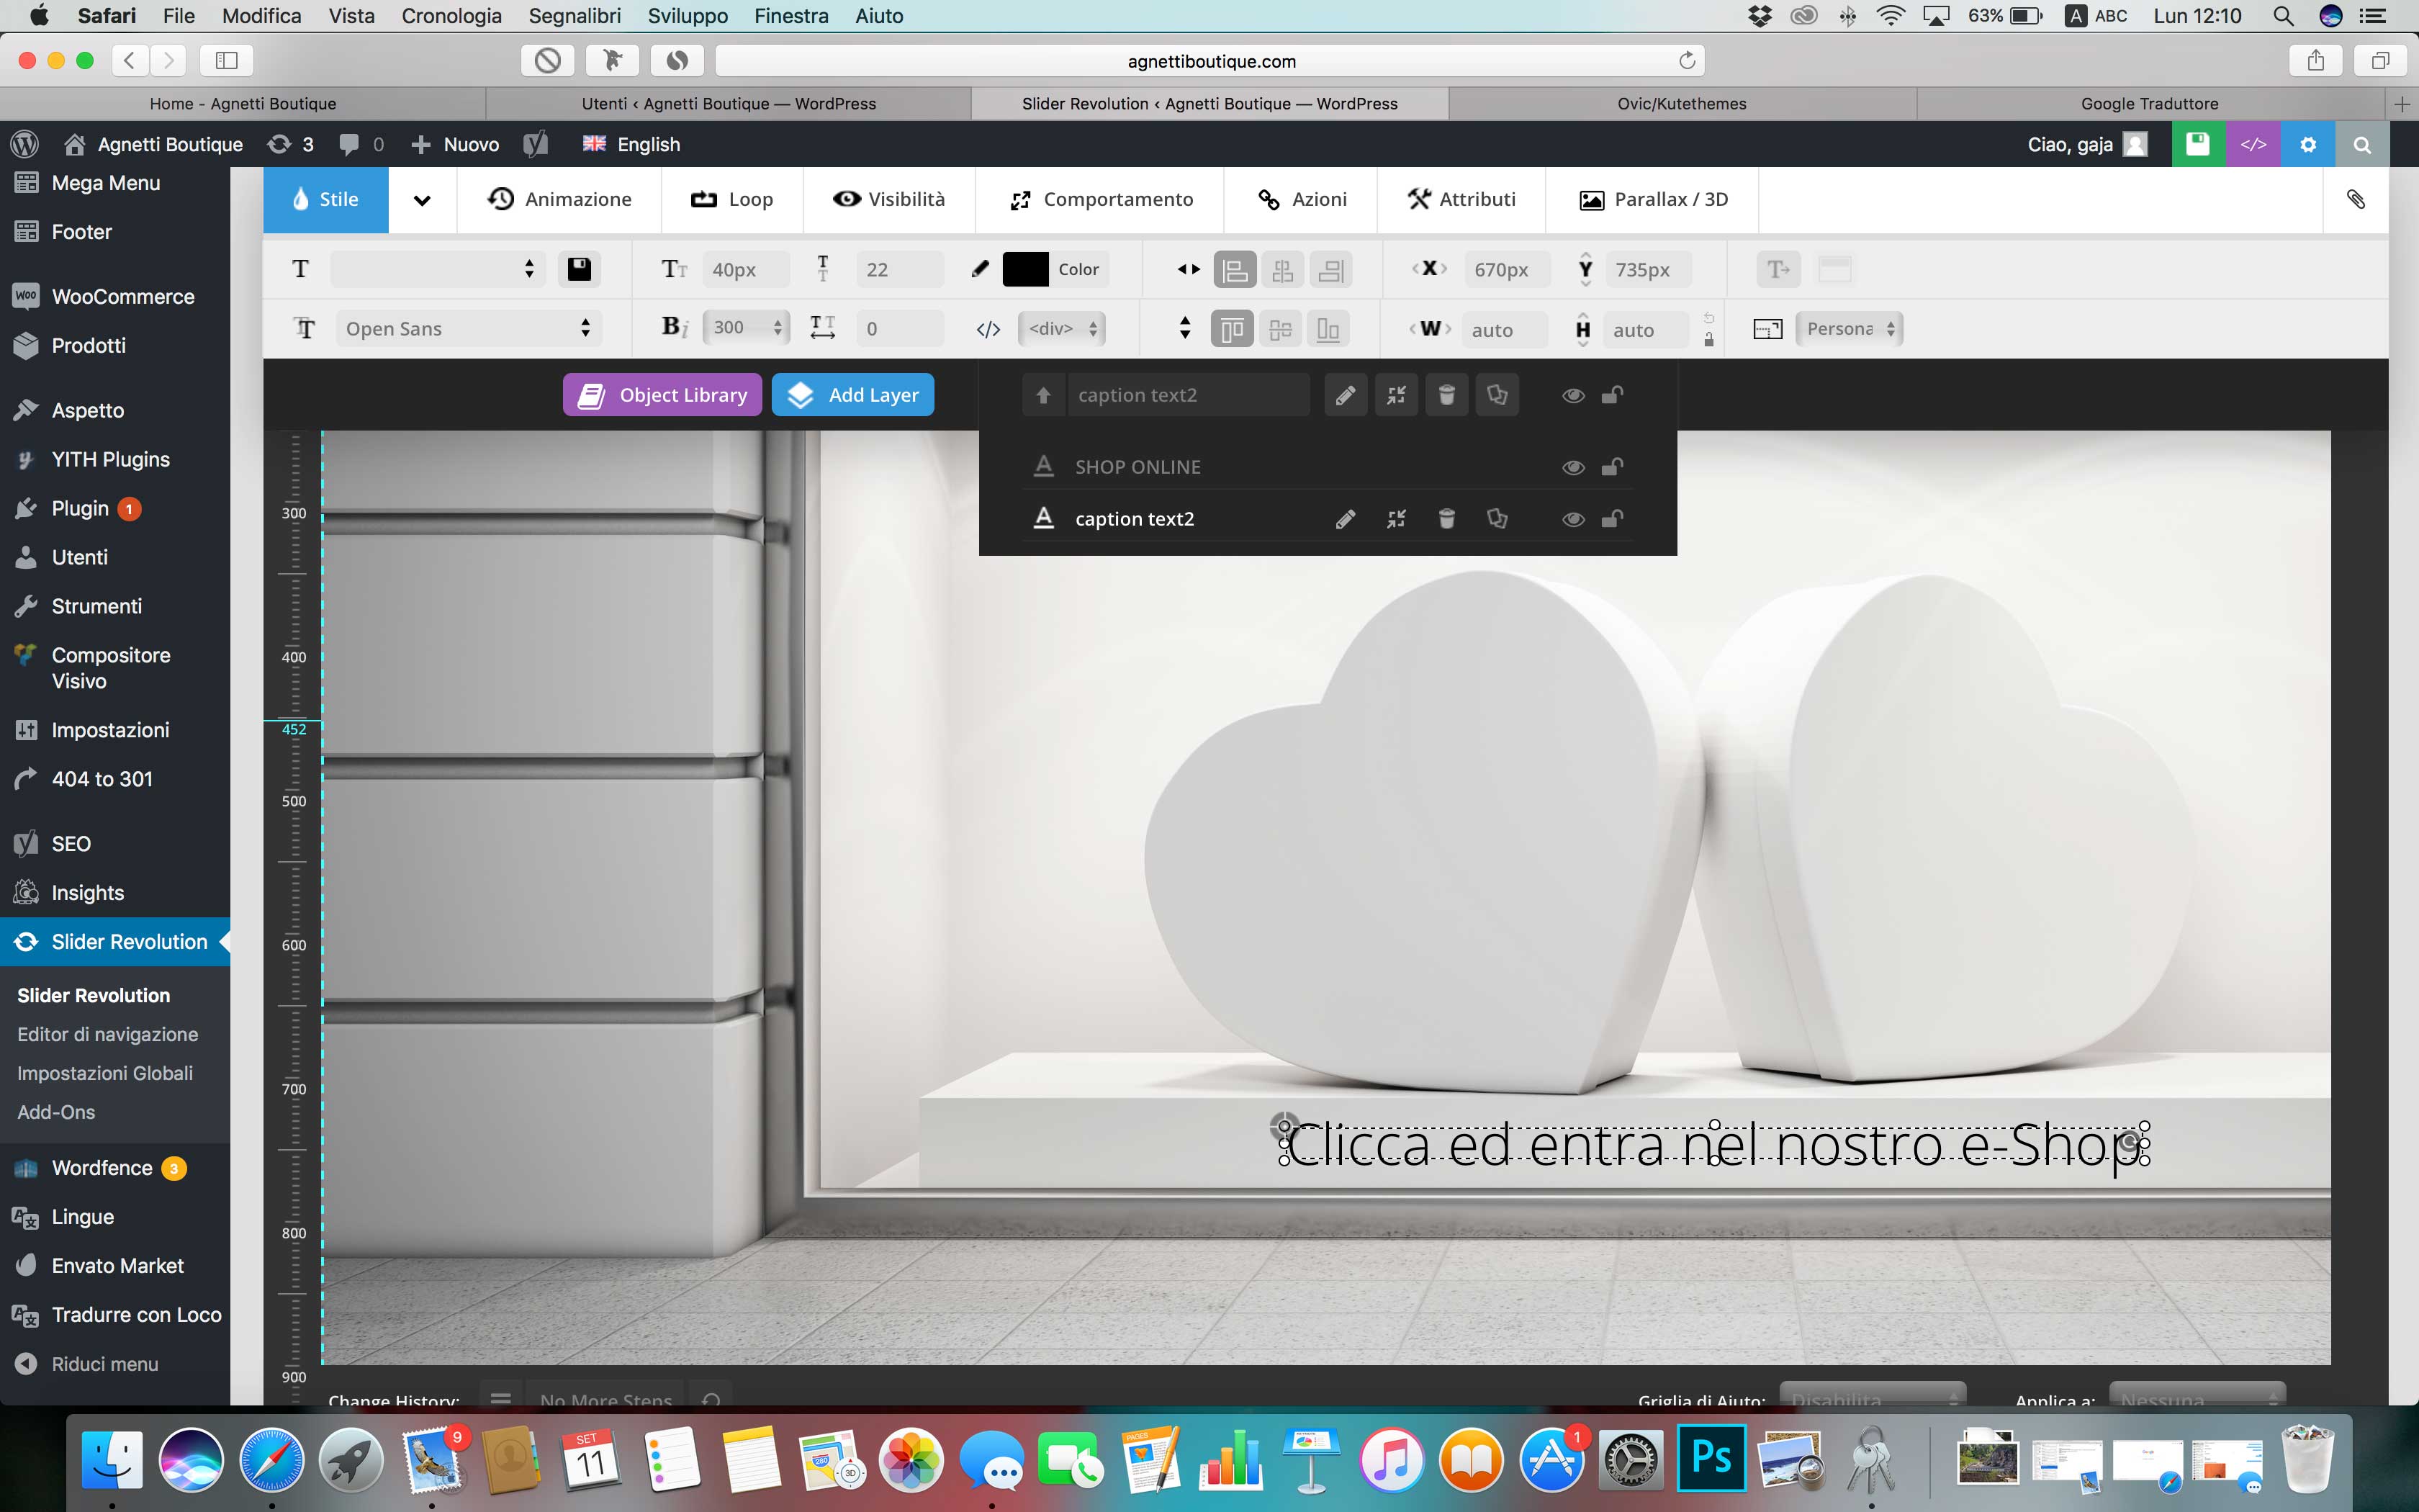Click the grey search preview icon
Screen dimensions: 2419x1512
coord(2362,144)
